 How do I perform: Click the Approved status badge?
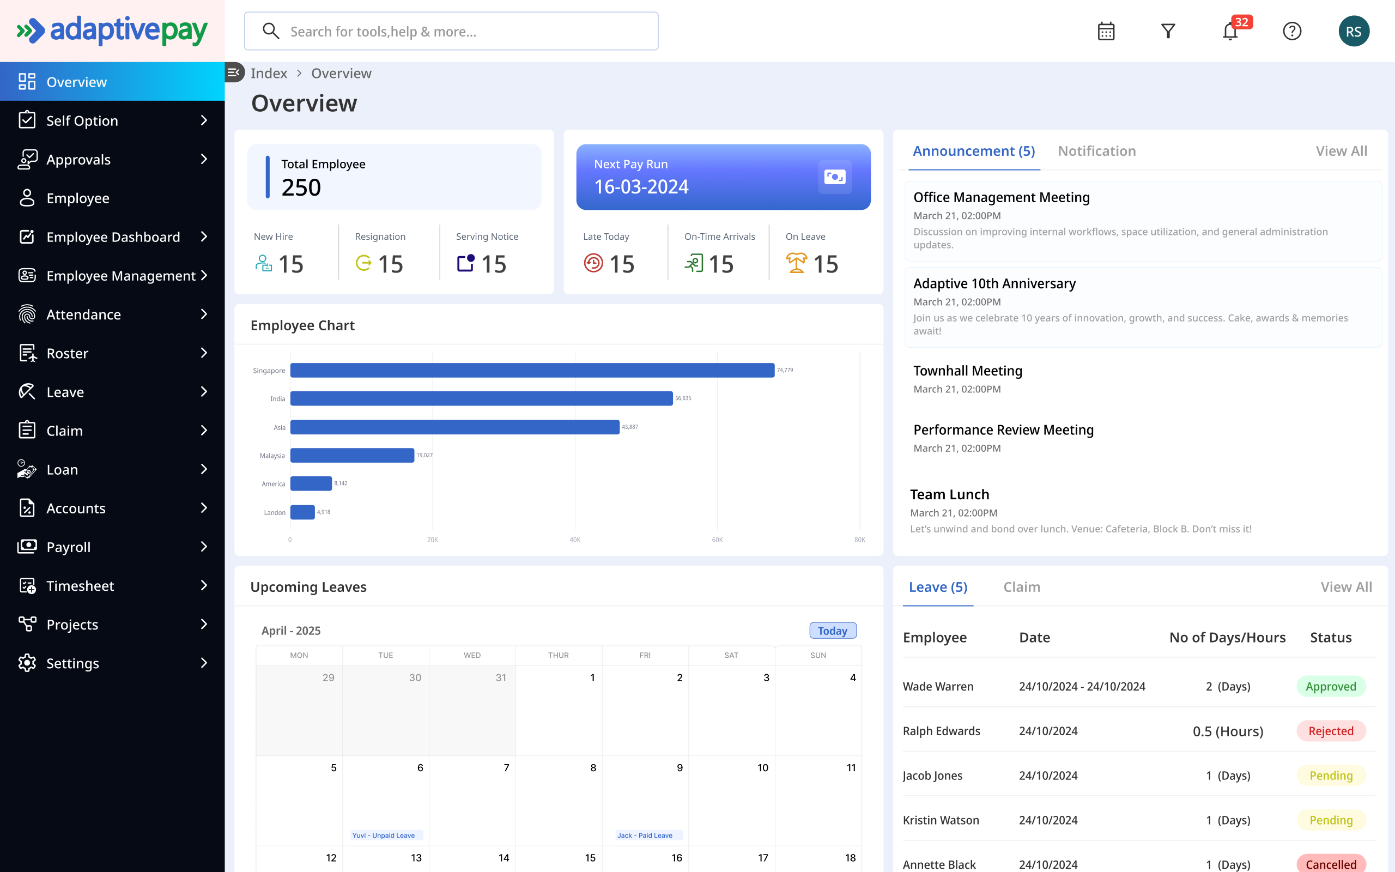(x=1331, y=686)
